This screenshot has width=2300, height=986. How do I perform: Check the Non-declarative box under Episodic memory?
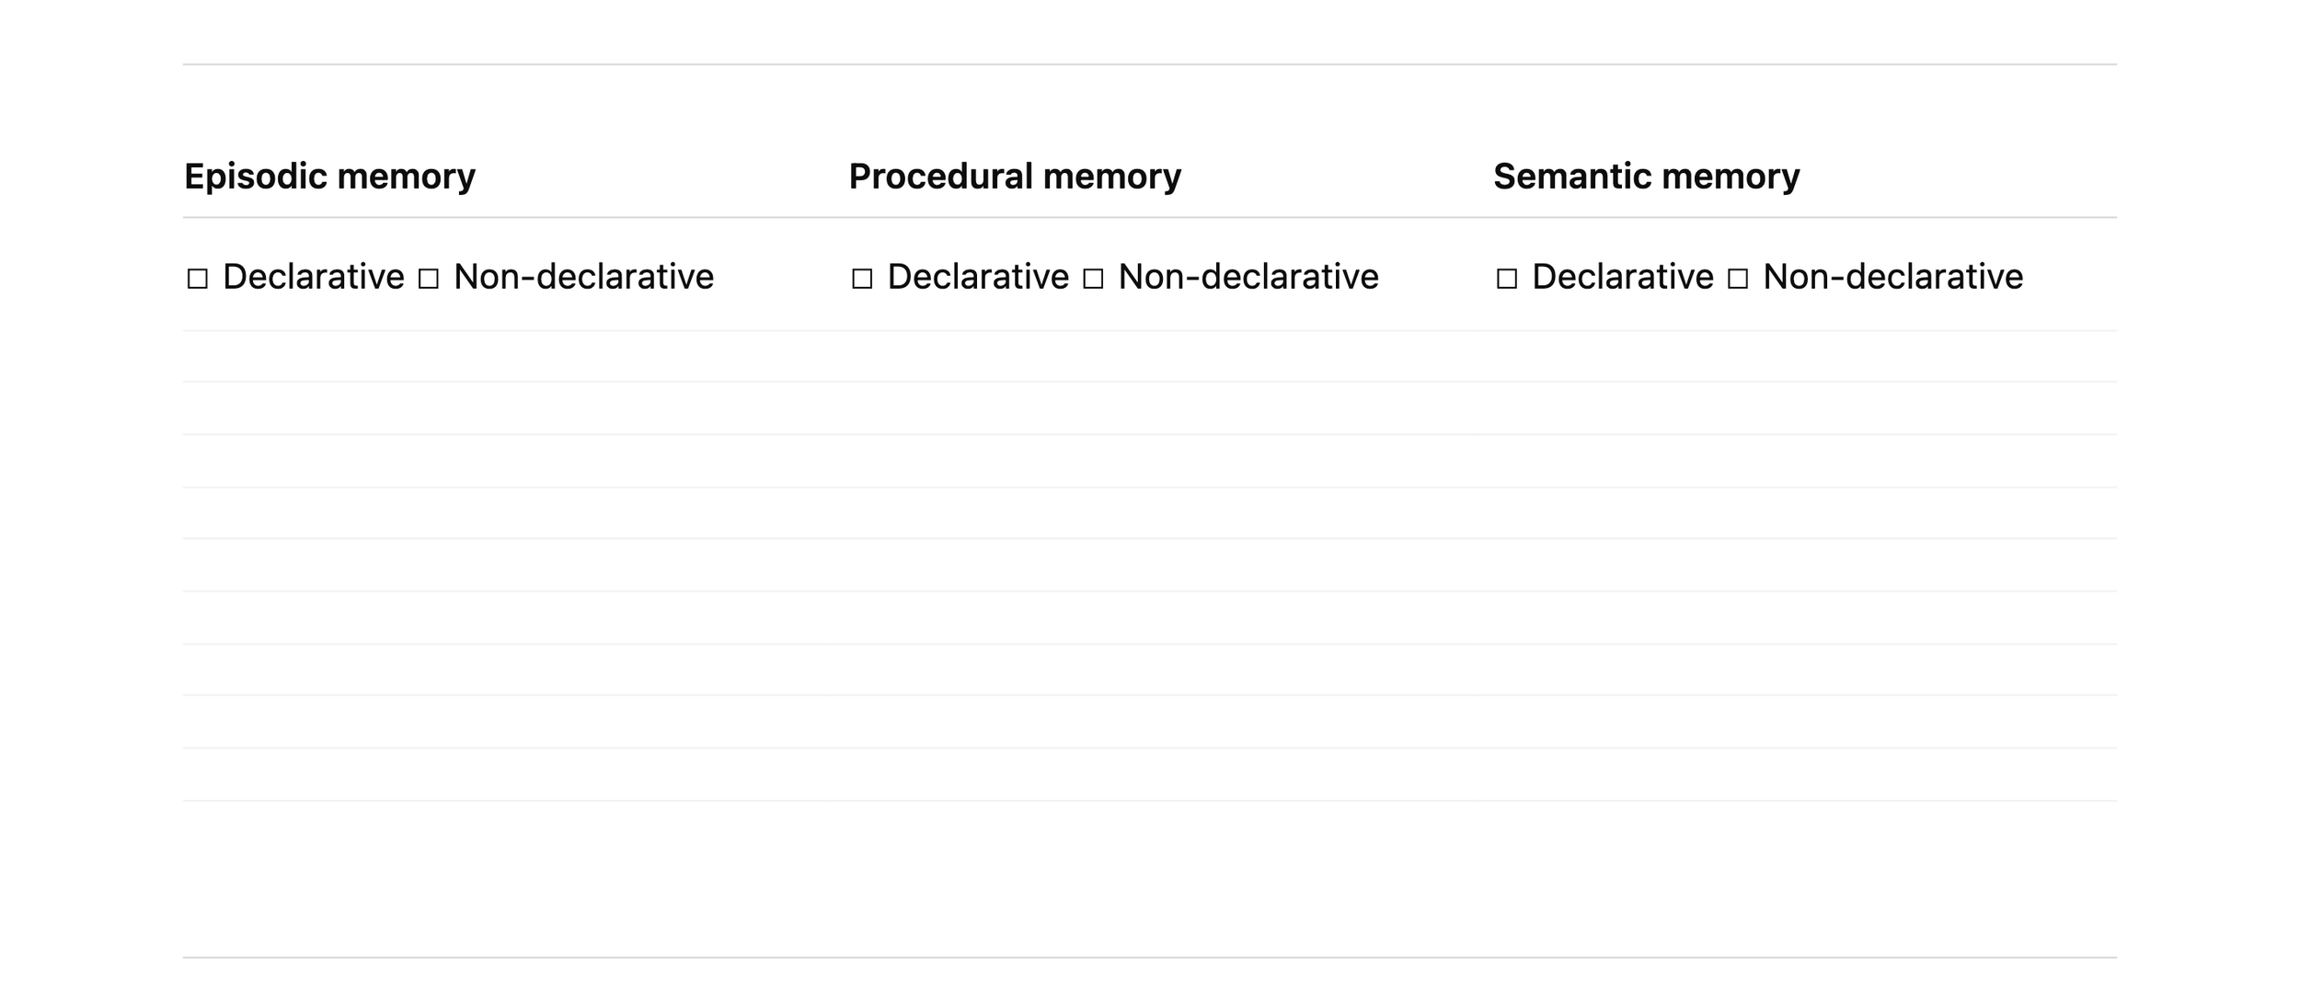[428, 278]
